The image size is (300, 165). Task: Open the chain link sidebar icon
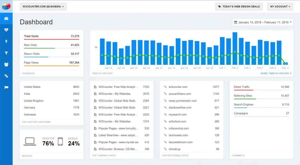pos(6,76)
